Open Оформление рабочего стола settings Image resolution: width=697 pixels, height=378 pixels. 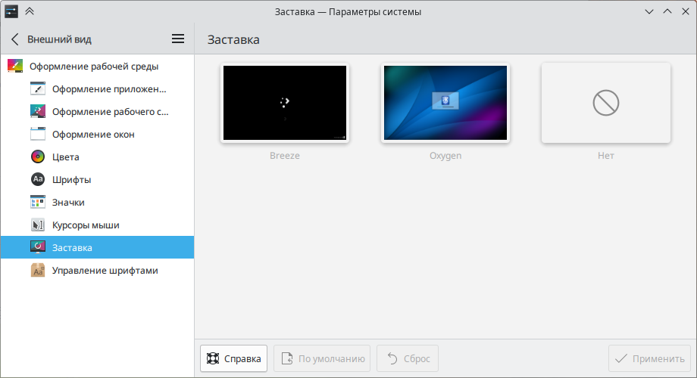(97, 111)
